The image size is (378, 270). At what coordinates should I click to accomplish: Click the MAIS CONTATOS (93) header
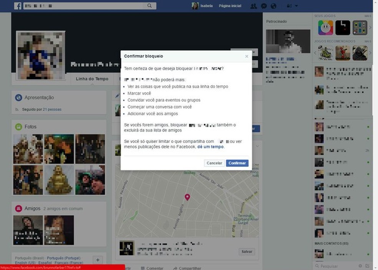point(332,244)
